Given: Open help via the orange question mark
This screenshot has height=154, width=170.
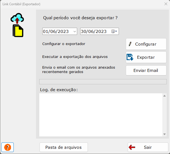Looking at the screenshot, I should tap(8, 147).
